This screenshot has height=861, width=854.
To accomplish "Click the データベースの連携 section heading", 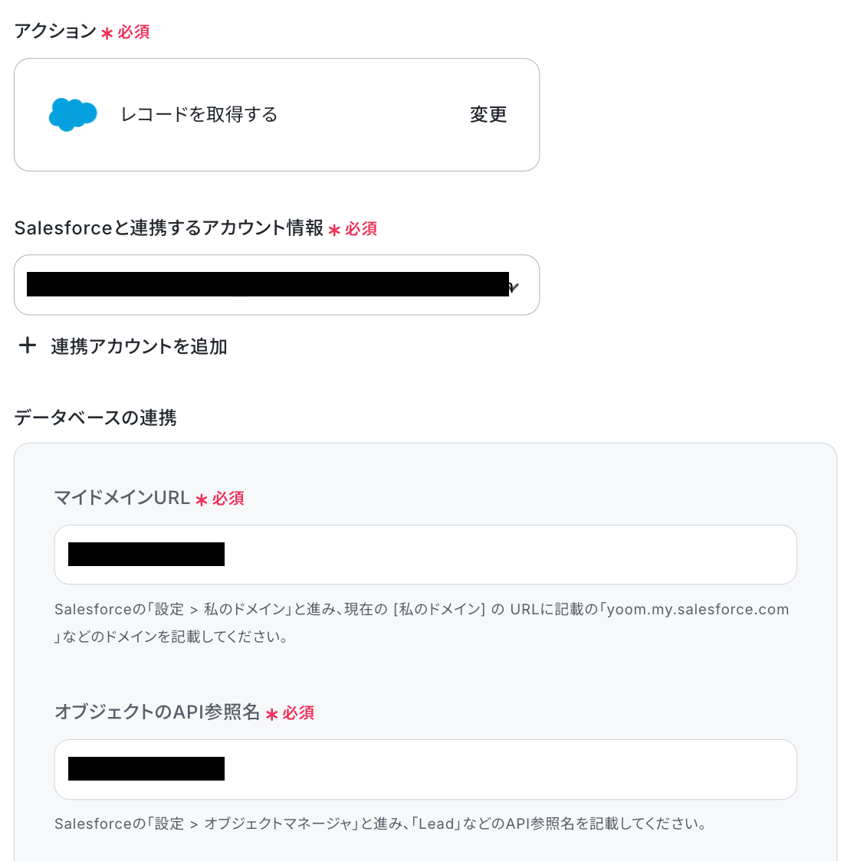I will [x=95, y=417].
